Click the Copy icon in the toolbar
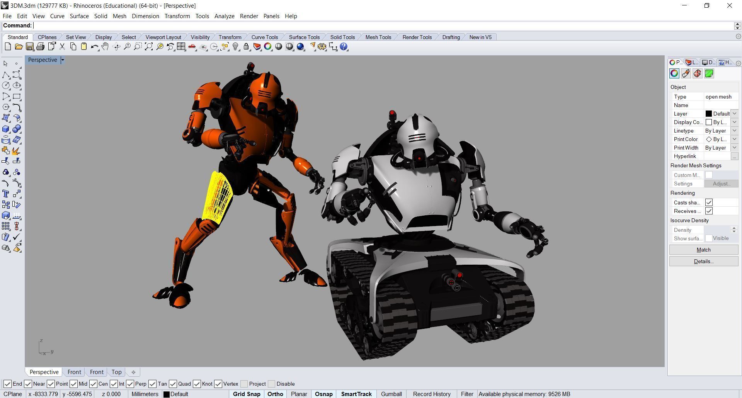The image size is (742, 398). pyautogui.click(x=73, y=47)
